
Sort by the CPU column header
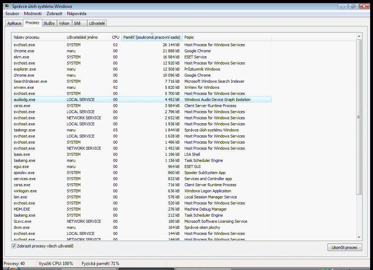pos(115,37)
